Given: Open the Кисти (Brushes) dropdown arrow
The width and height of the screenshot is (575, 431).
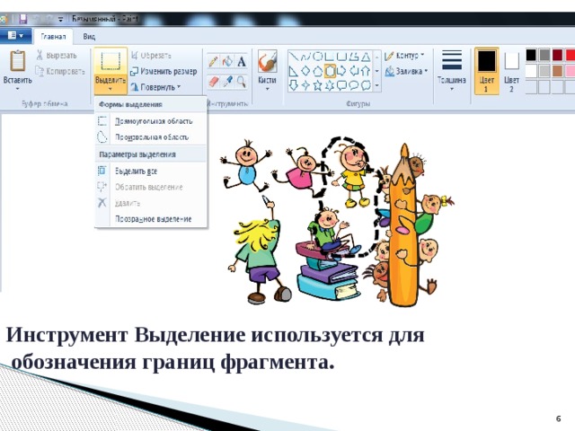Looking at the screenshot, I should pyautogui.click(x=268, y=89).
